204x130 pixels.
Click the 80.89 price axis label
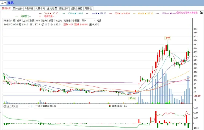(197, 96)
